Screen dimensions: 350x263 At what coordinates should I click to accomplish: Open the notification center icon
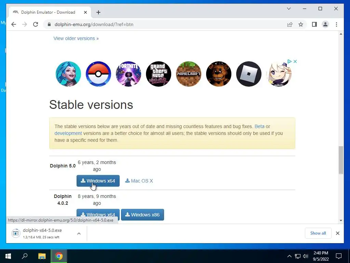[x=339, y=256]
